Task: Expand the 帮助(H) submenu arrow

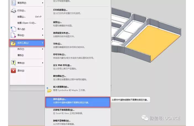Action: pyautogui.click(x=43, y=63)
